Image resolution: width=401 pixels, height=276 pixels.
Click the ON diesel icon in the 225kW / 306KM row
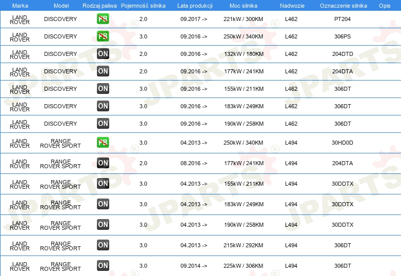(103, 265)
